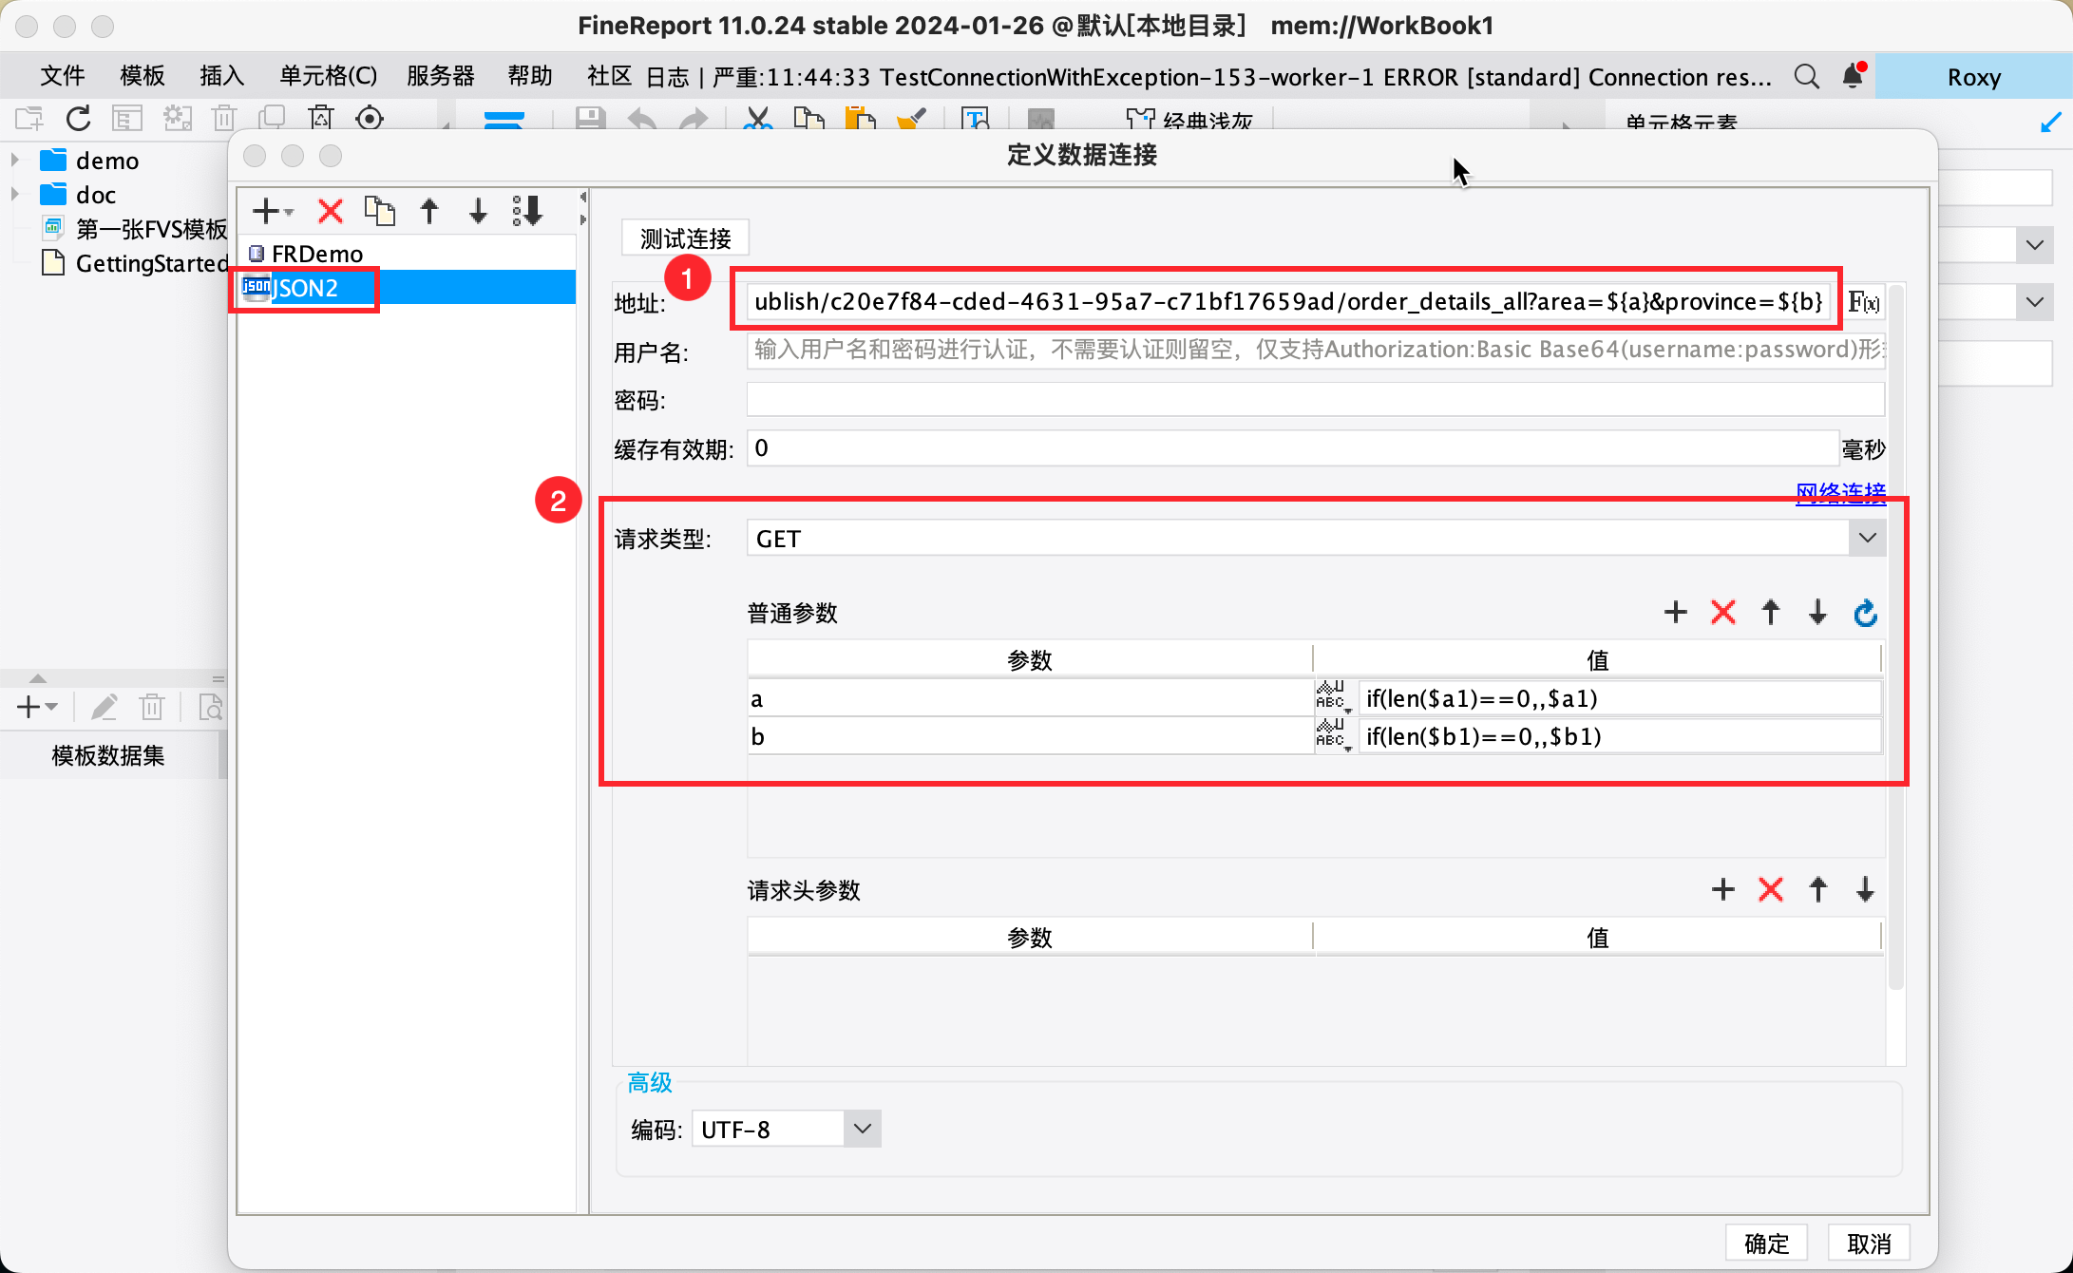Click the 测试连接 button
This screenshot has height=1273, width=2073.
pos(685,237)
